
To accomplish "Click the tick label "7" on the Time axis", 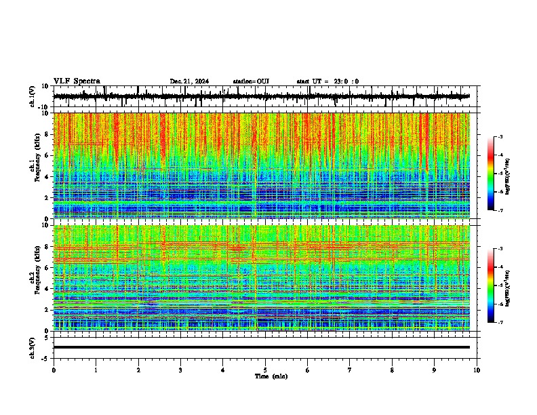I will (350, 370).
